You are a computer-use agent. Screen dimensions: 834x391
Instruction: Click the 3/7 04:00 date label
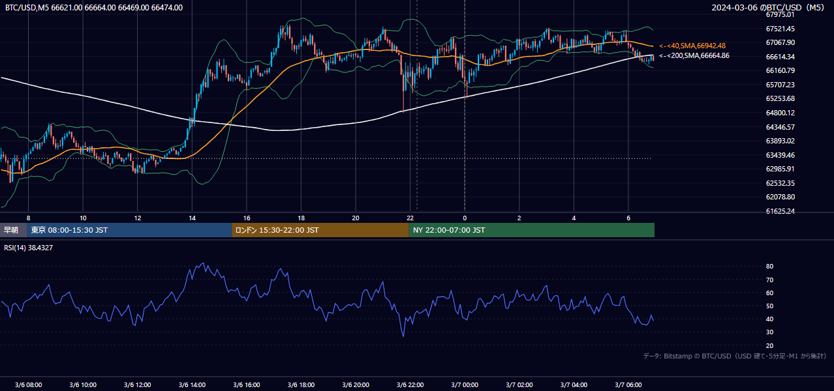tap(574, 385)
